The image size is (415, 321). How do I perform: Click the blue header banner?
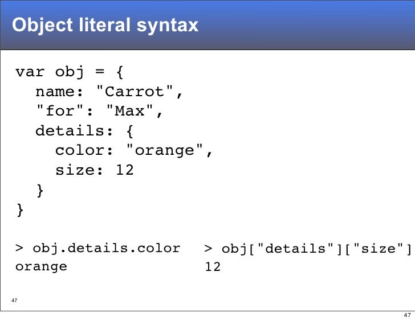[207, 25]
